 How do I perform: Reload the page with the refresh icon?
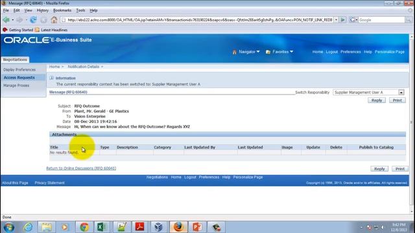tap(33, 20)
